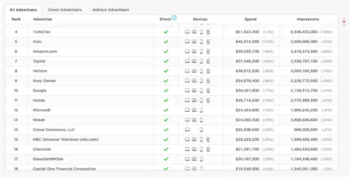This screenshot has width=350, height=177.
Task: Click Chevrolet's mobile video device icon
Action: (208, 149)
